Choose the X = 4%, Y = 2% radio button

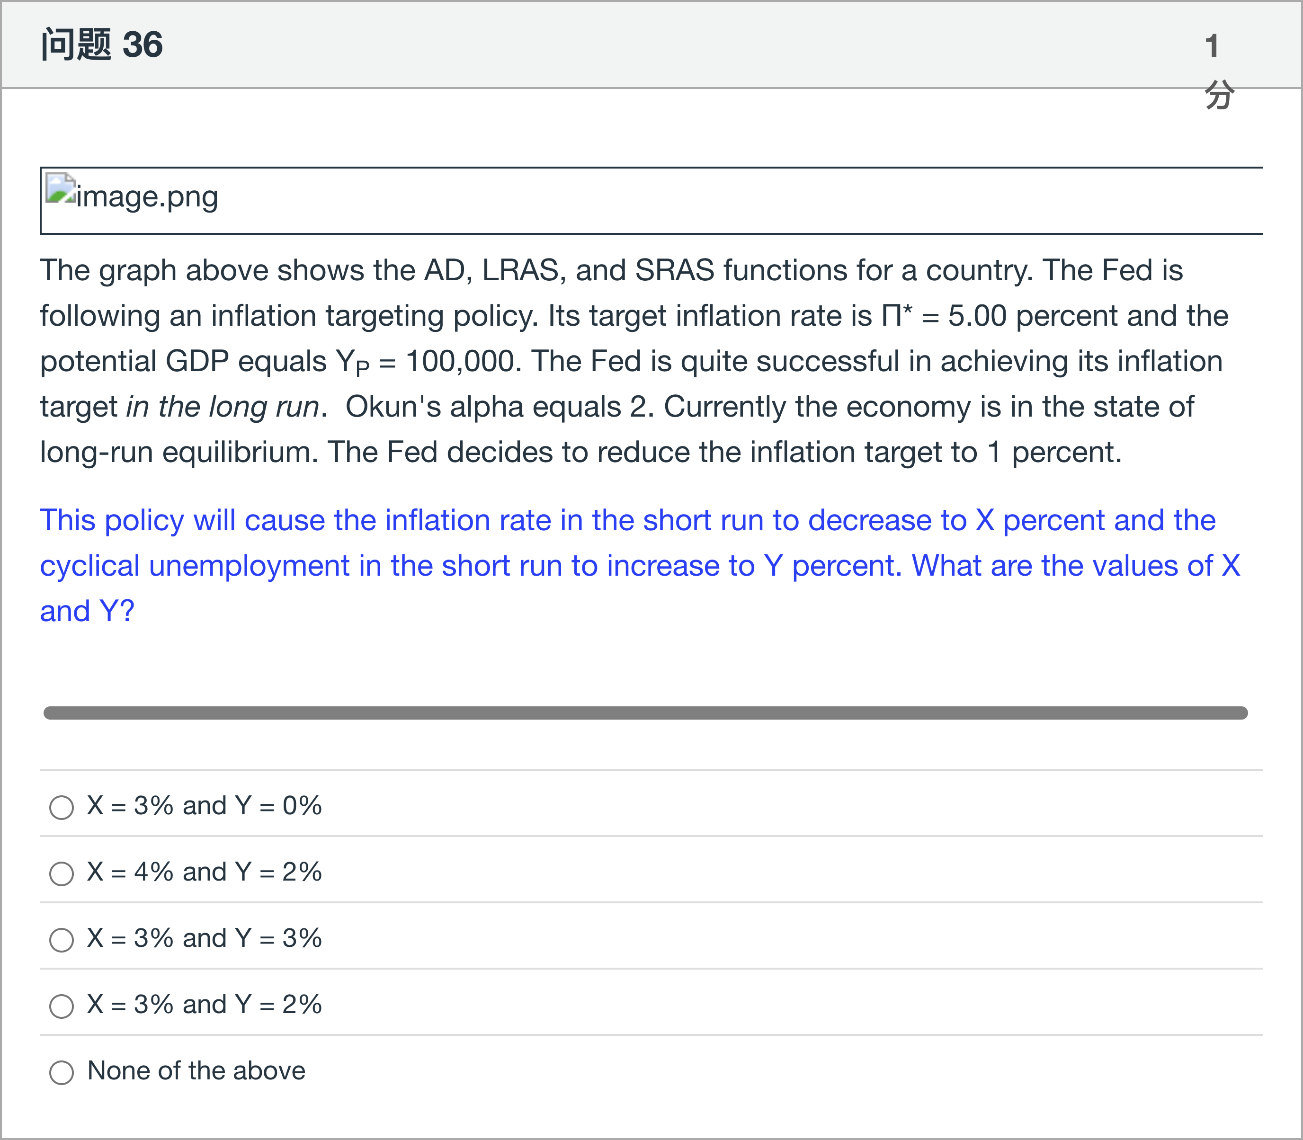point(62,873)
